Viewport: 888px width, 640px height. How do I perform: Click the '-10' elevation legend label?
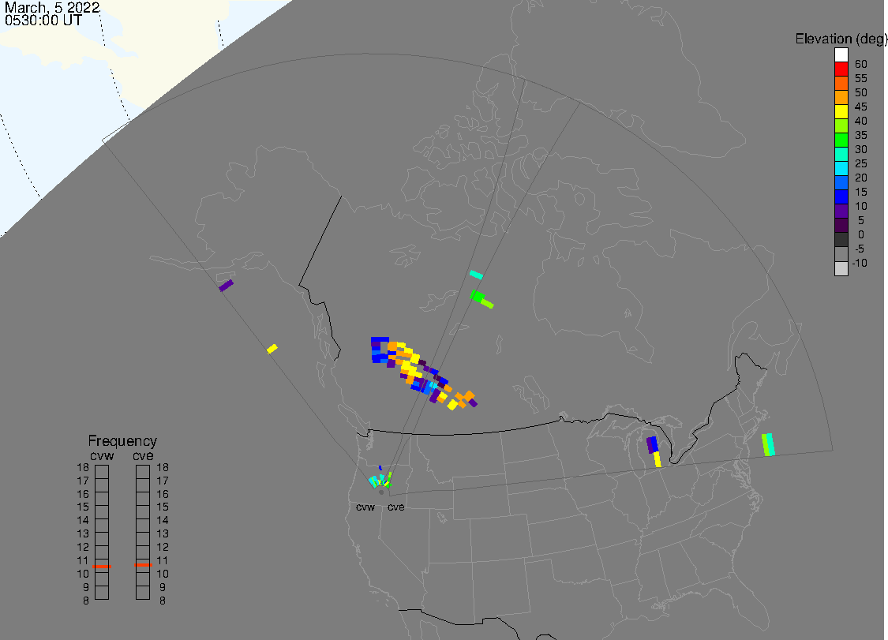tap(860, 263)
